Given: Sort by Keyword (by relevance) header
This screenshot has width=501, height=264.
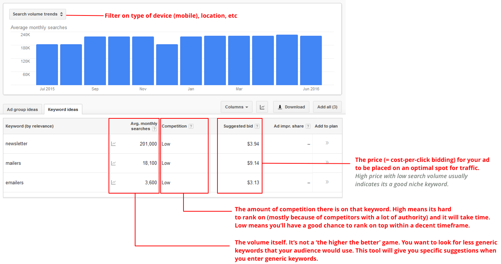Looking at the screenshot, I should tap(30, 126).
